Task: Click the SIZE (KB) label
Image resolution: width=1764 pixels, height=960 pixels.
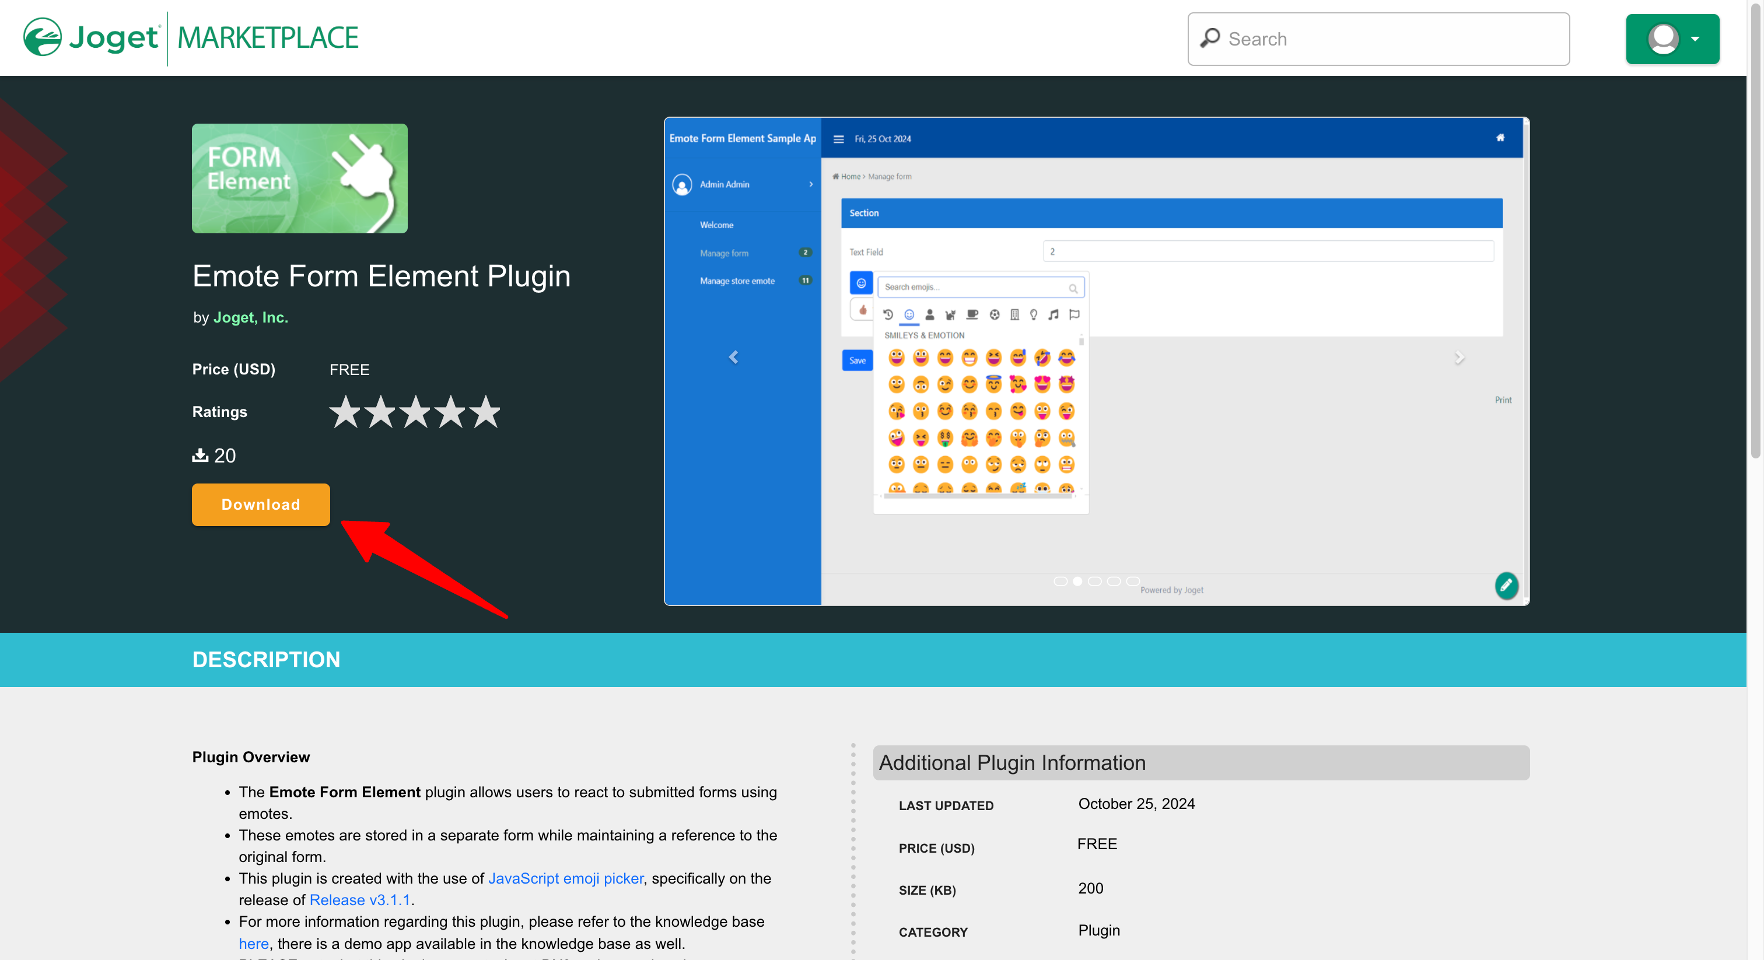Action: coord(927,890)
